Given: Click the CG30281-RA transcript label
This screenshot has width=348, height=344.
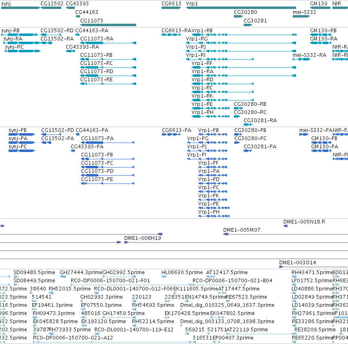Looking at the screenshot, I should coord(260,121).
